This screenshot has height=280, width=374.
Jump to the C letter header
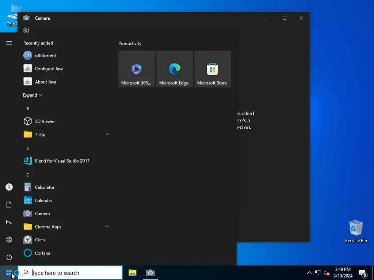[28, 175]
